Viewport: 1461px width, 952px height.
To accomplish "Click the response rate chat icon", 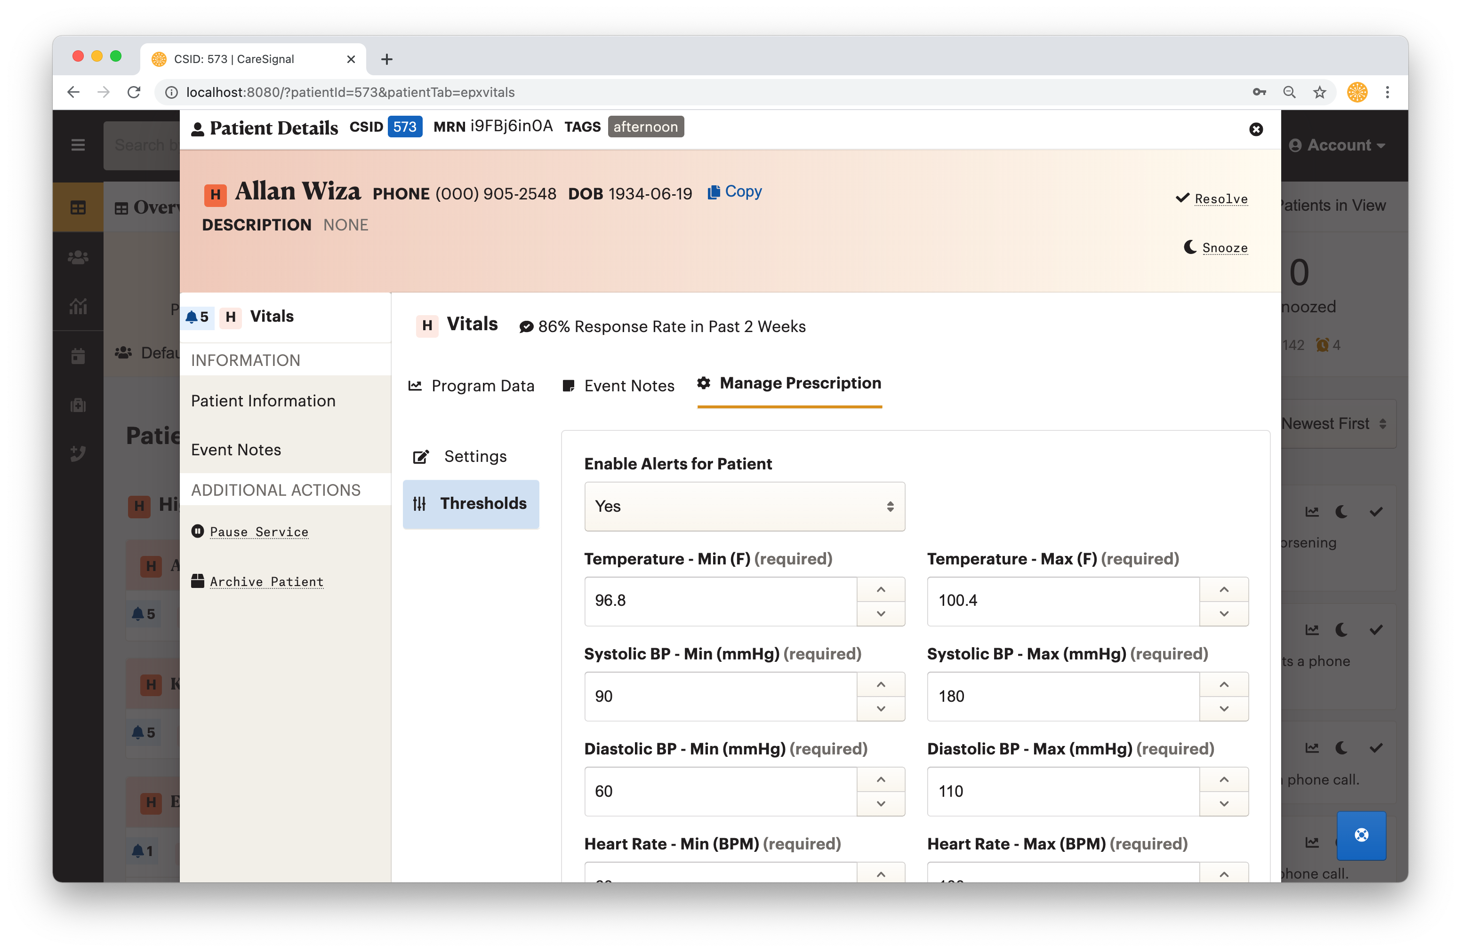I will coord(526,327).
